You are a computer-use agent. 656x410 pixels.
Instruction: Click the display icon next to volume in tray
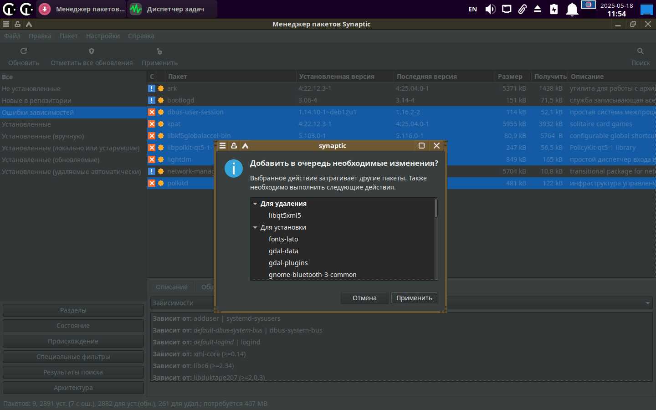(x=507, y=9)
